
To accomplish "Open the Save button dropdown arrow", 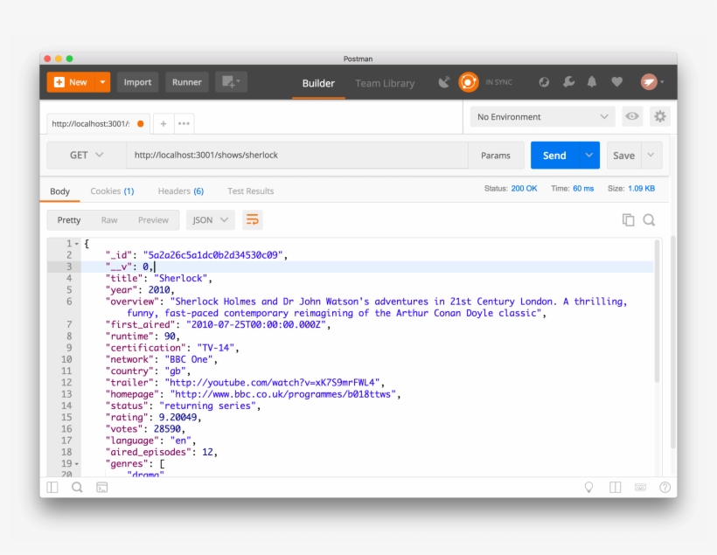I will point(651,156).
